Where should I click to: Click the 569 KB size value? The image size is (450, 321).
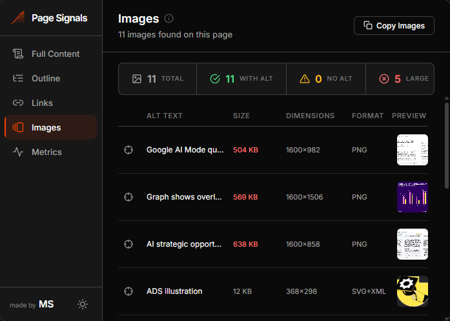[246, 197]
